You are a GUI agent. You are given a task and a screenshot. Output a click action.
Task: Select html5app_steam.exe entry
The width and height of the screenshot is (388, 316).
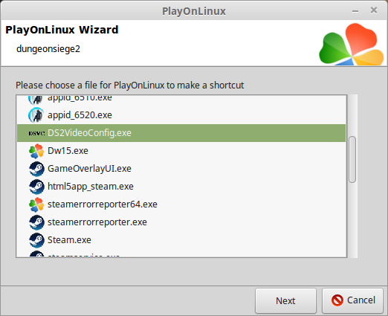click(x=181, y=187)
